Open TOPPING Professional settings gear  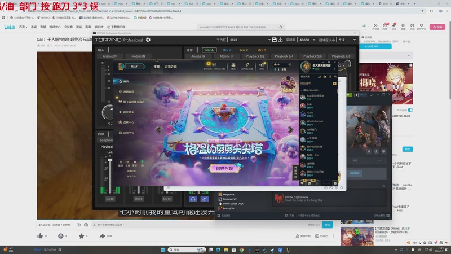tap(148, 40)
